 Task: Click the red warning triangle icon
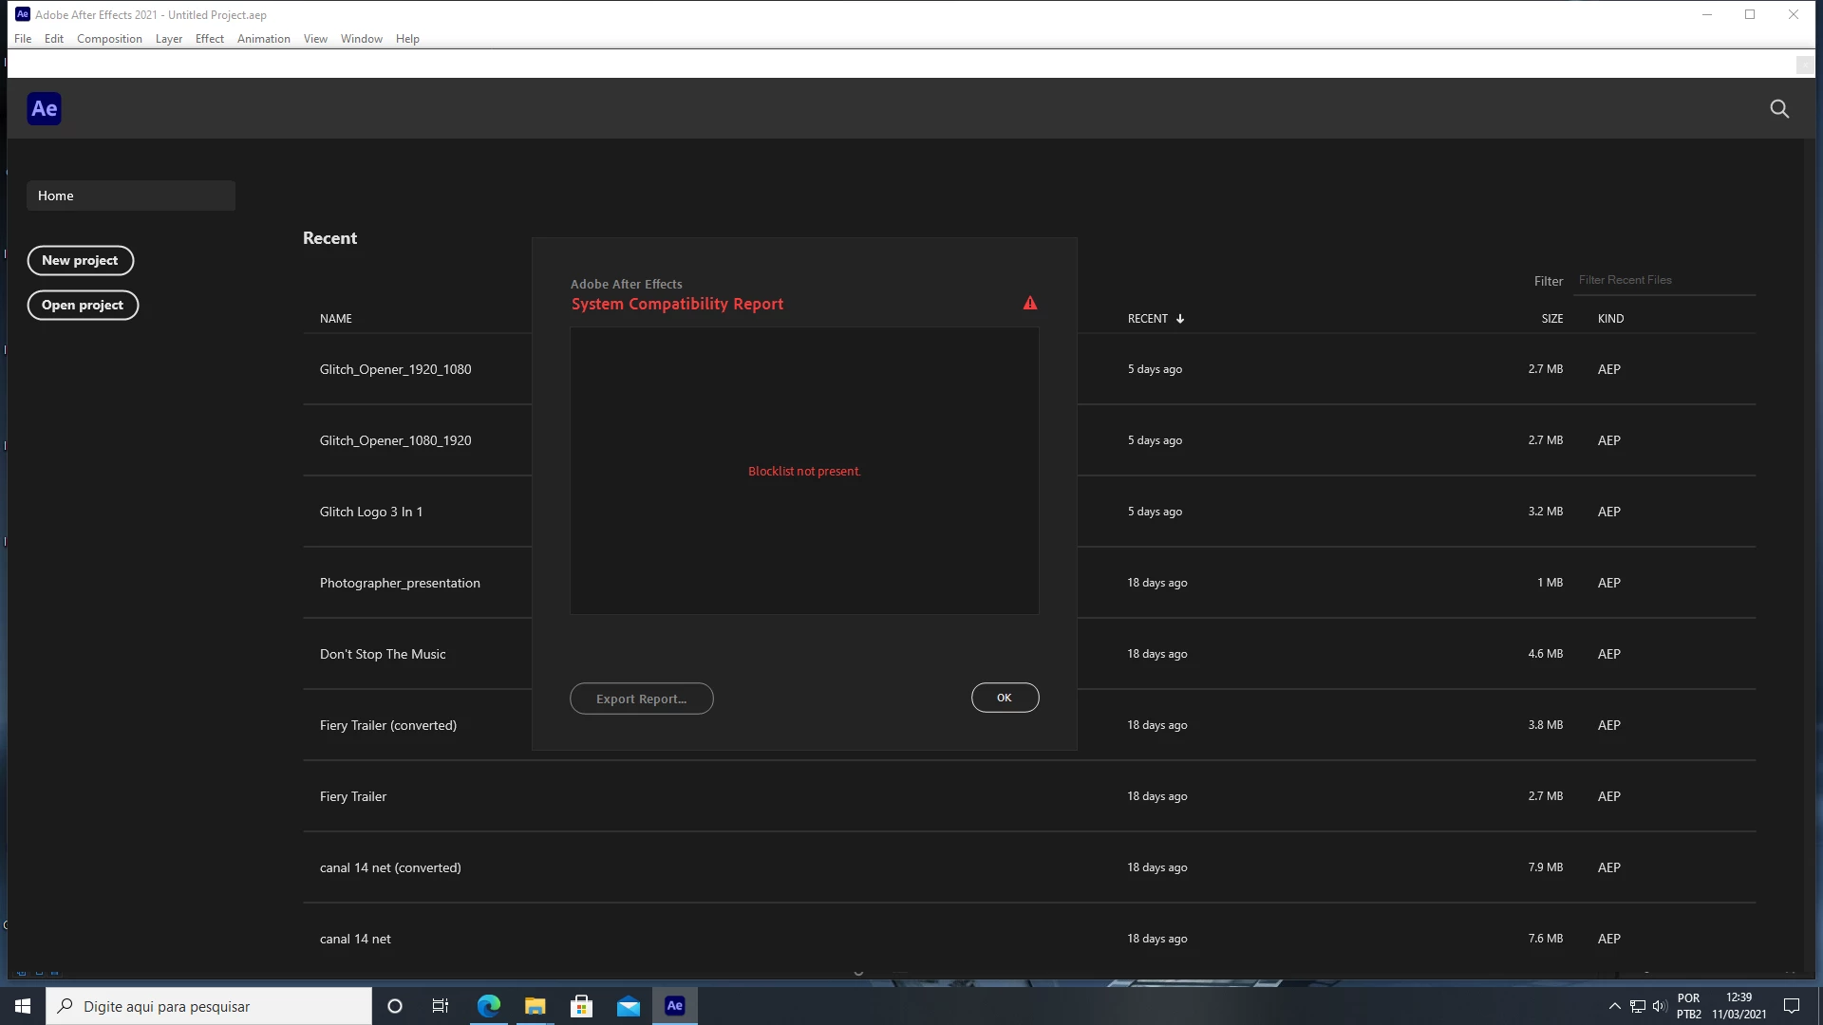pos(1030,304)
